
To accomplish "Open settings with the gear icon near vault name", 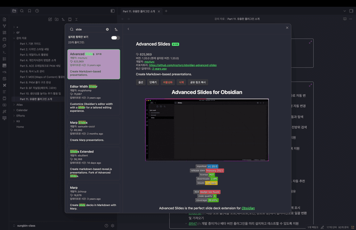I will [112, 225].
